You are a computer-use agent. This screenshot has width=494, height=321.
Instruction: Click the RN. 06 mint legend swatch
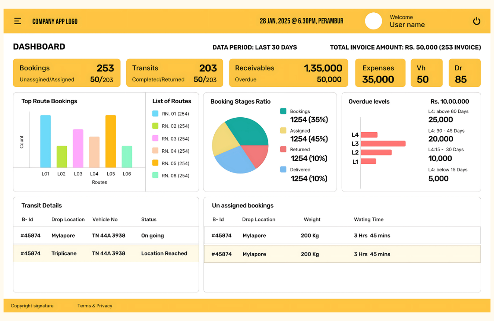tap(155, 175)
